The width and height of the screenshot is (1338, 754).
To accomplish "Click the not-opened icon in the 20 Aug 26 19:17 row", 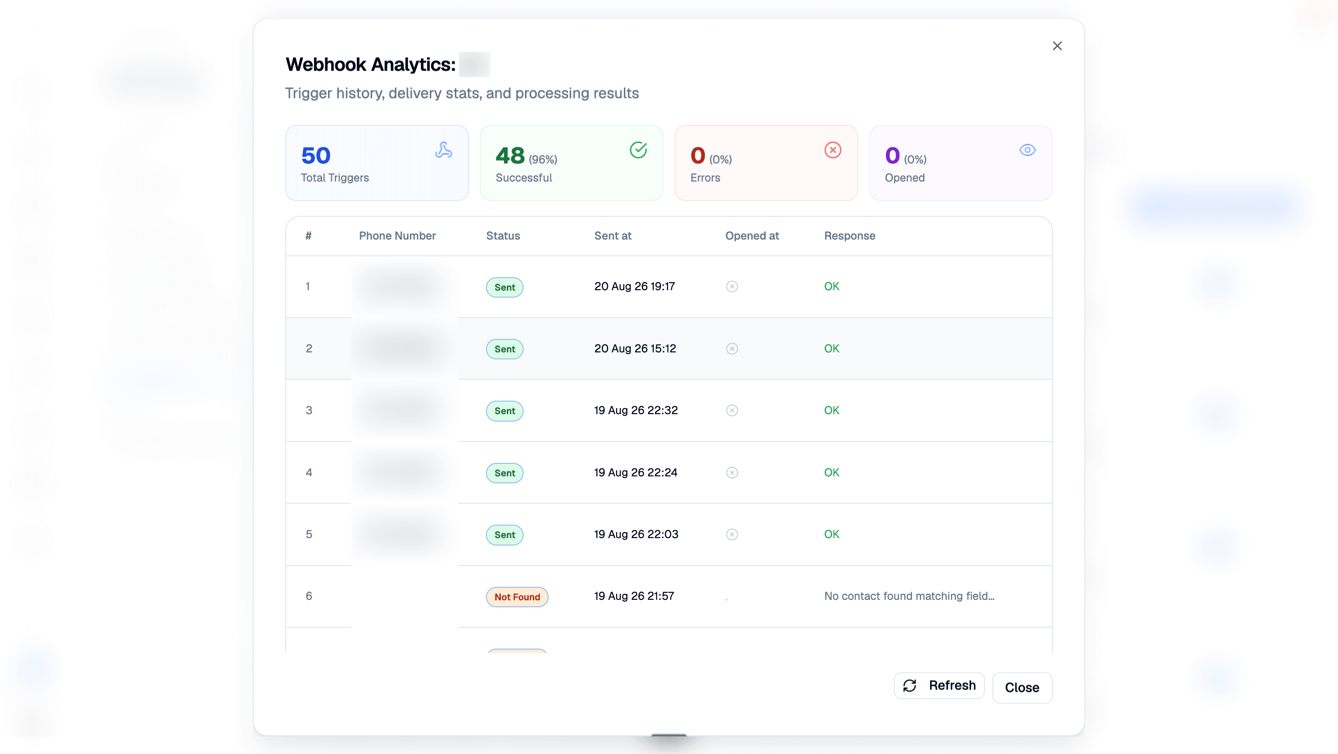I will tap(732, 286).
